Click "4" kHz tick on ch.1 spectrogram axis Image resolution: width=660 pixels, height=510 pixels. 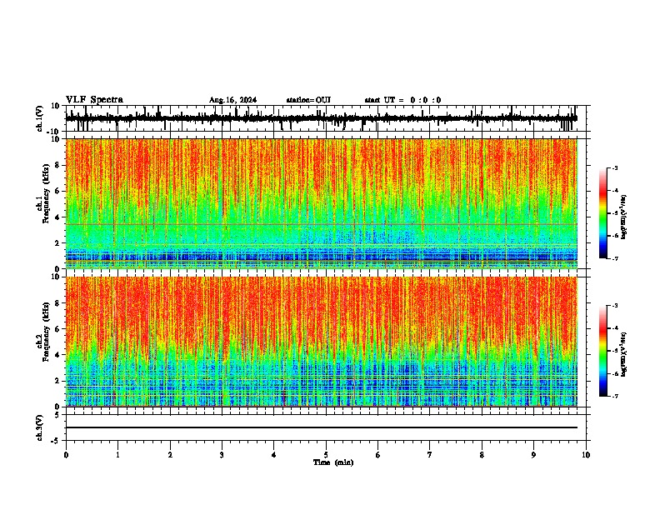tap(58, 217)
